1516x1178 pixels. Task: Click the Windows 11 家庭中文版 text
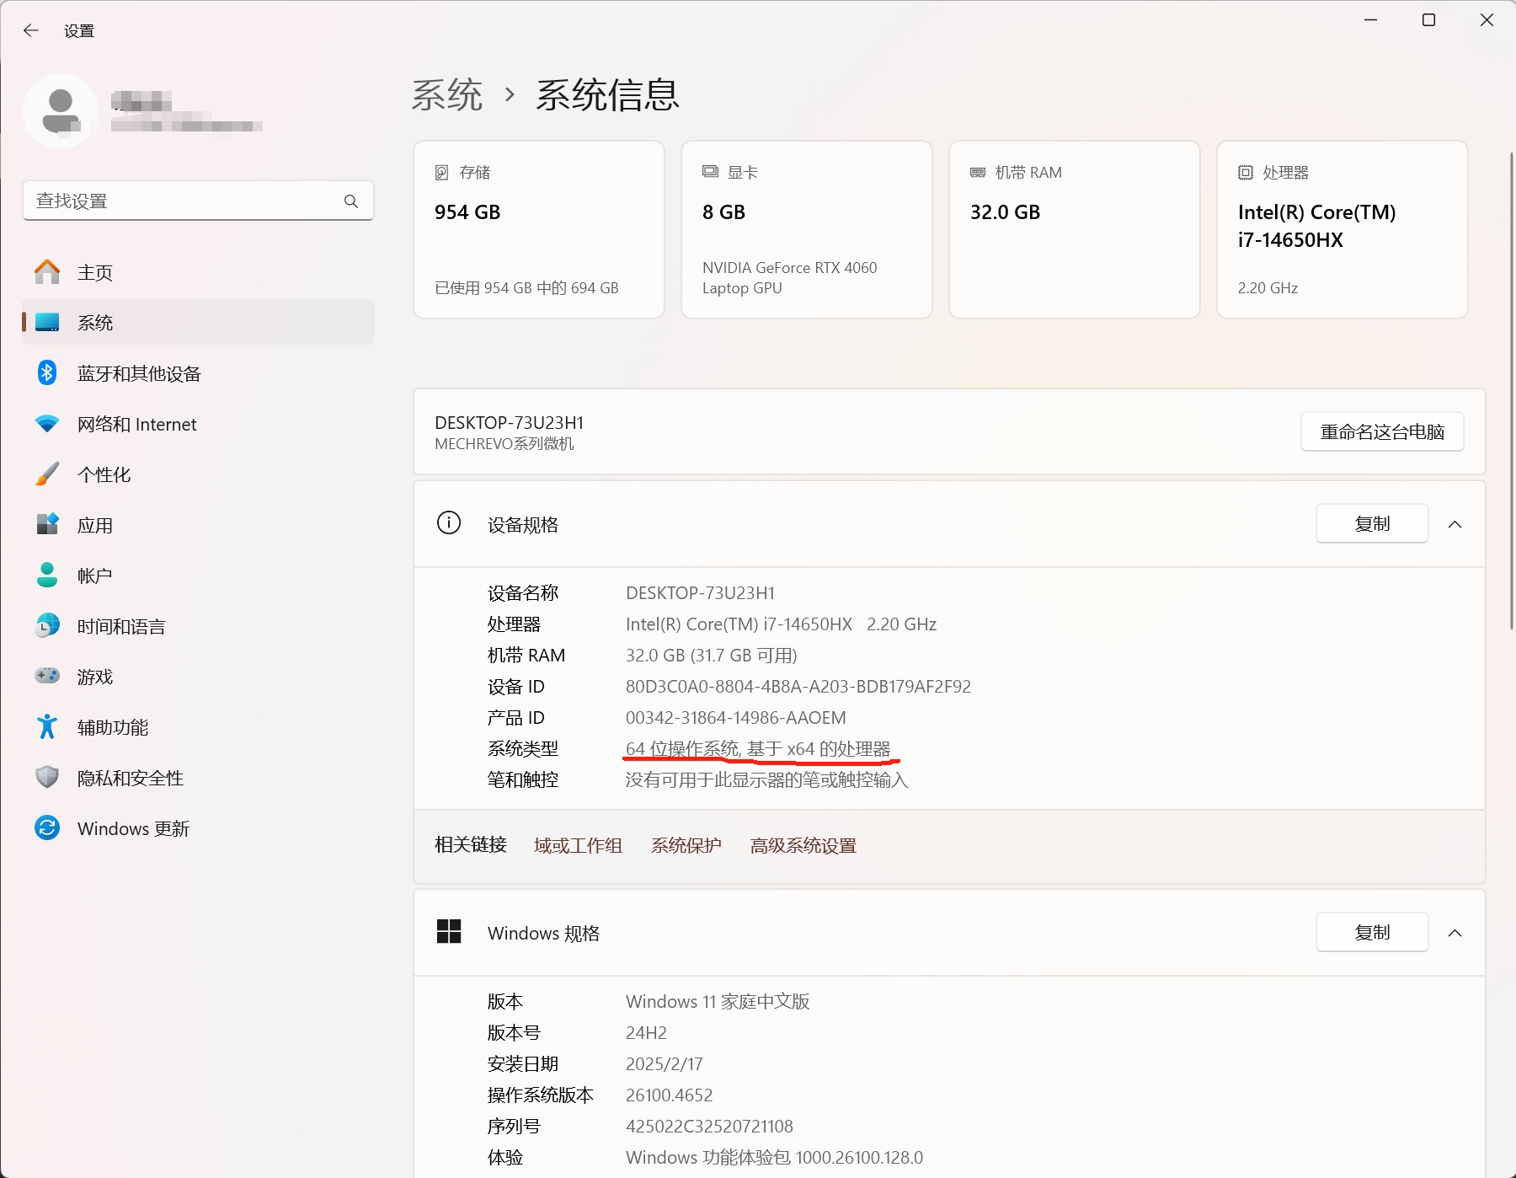point(718,1001)
